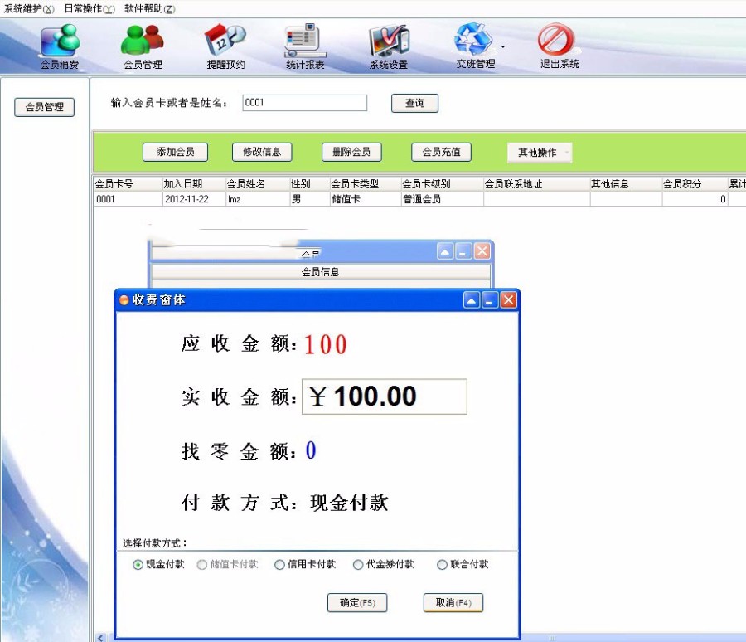Click 会员卡类型 column header
Image resolution: width=746 pixels, height=642 pixels.
365,184
